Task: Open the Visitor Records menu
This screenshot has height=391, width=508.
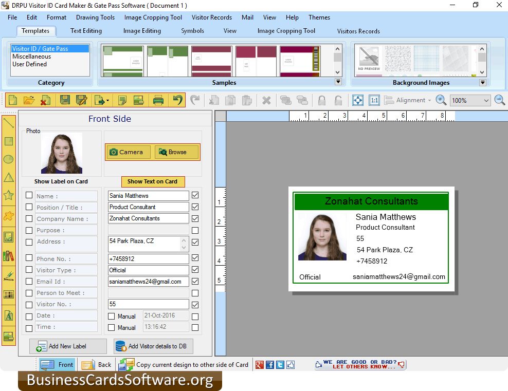Action: [211, 17]
